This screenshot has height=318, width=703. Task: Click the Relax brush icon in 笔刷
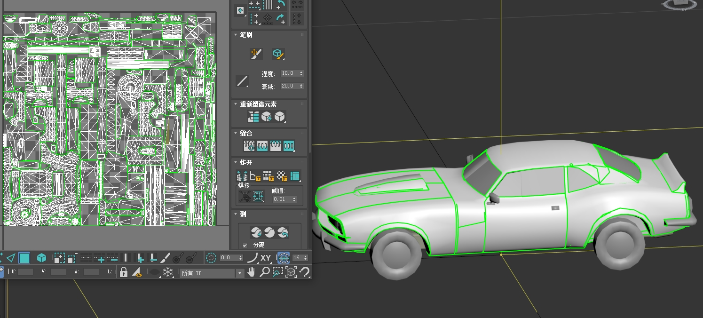[278, 54]
